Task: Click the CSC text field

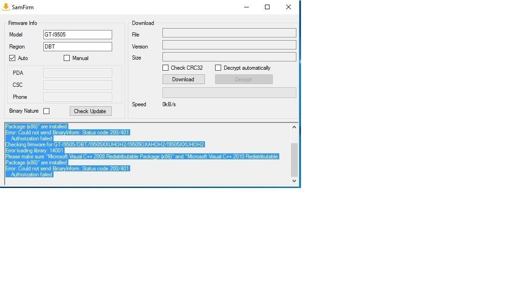Action: pos(78,85)
